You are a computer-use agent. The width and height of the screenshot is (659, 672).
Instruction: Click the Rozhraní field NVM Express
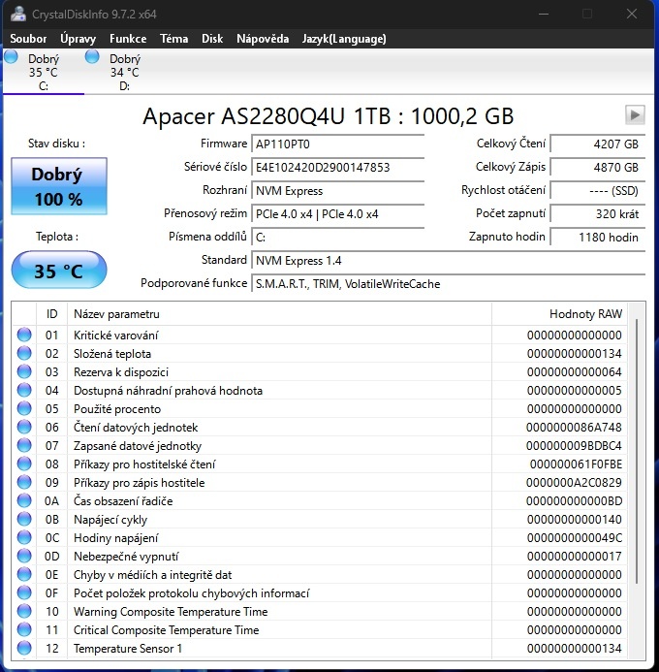pyautogui.click(x=338, y=191)
